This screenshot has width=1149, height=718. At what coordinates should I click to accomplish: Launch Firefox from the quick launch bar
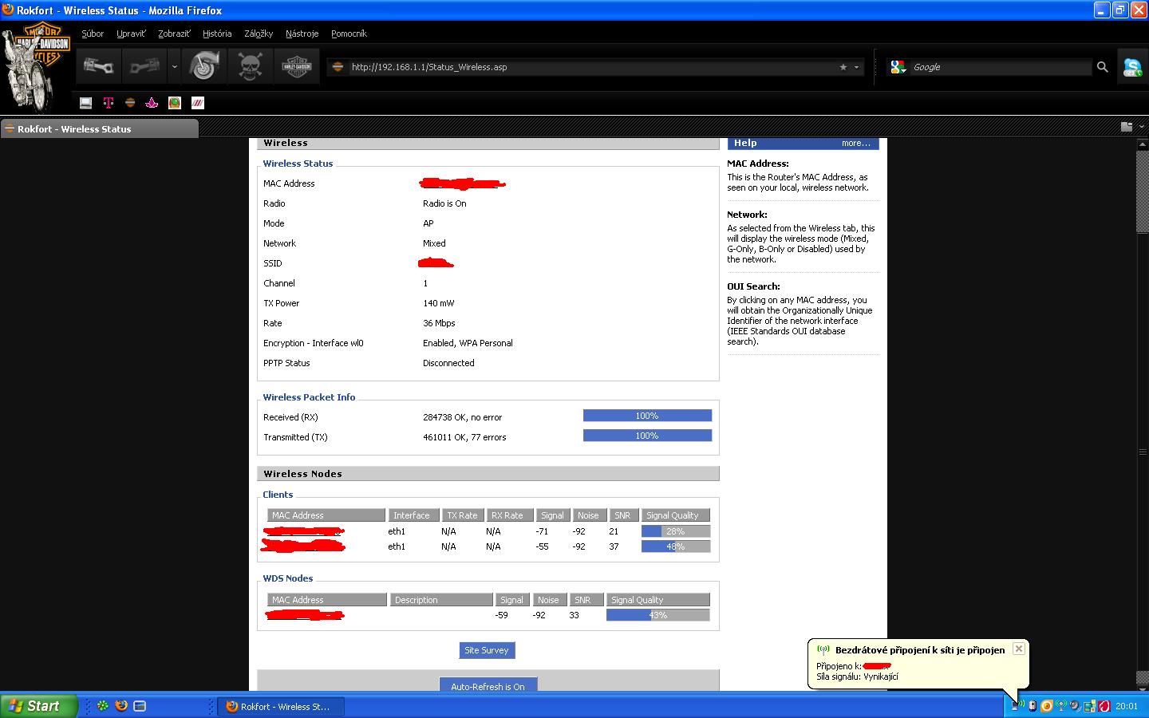tap(121, 705)
